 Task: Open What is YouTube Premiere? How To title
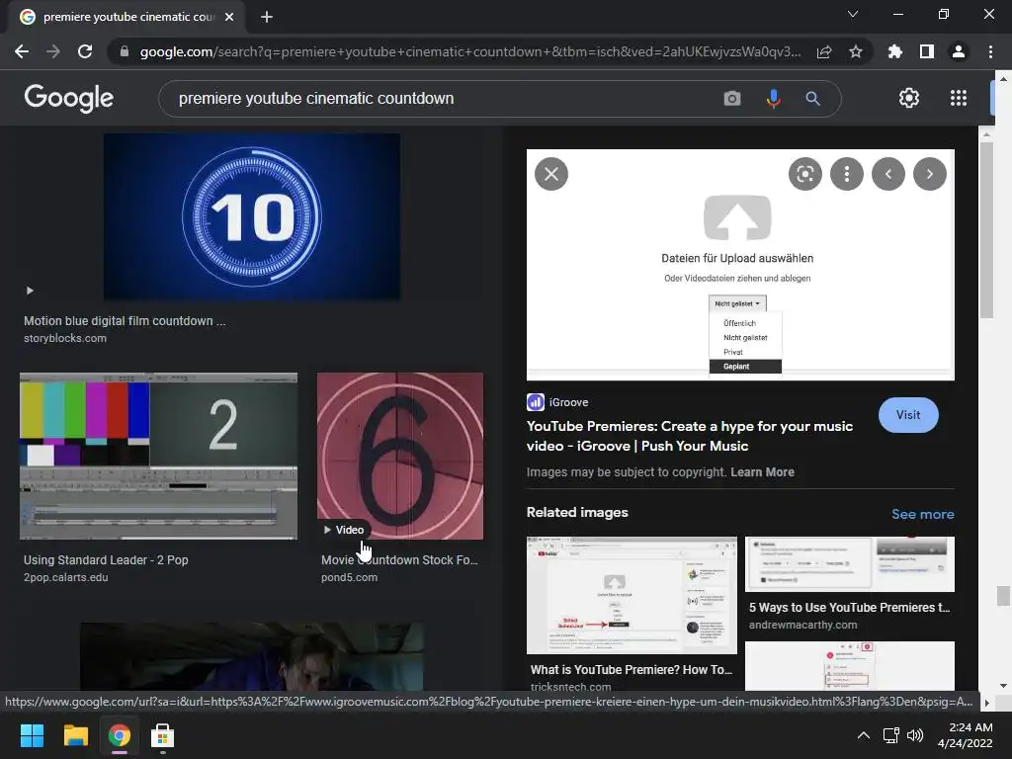click(632, 669)
